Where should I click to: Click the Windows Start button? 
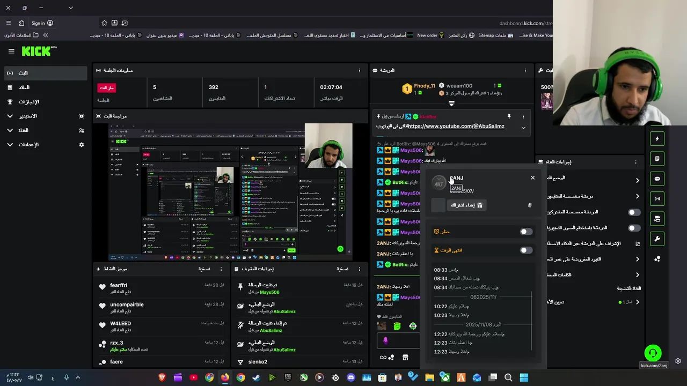pos(524,377)
